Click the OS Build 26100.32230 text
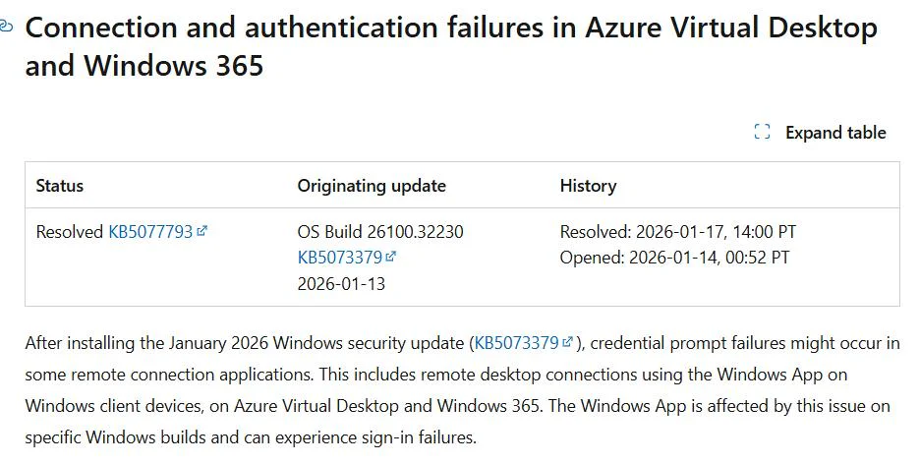 [x=380, y=233]
